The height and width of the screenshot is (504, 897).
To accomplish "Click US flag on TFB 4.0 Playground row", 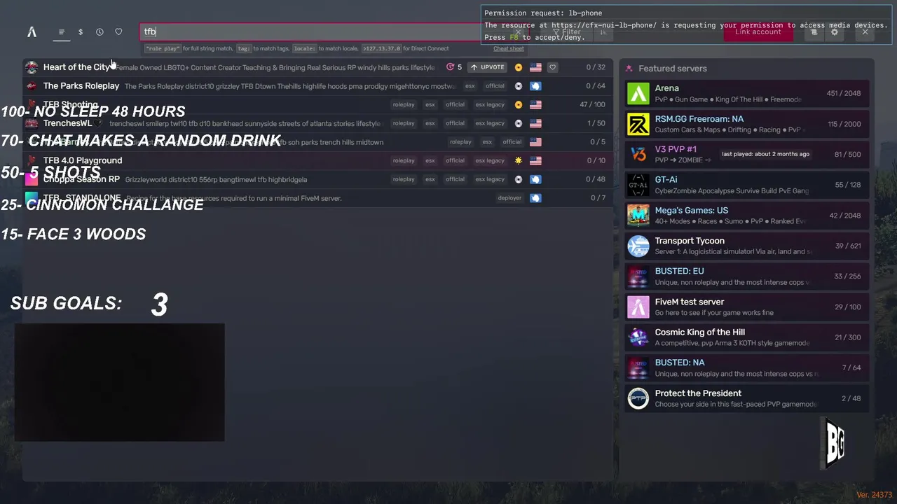I will 535,160.
